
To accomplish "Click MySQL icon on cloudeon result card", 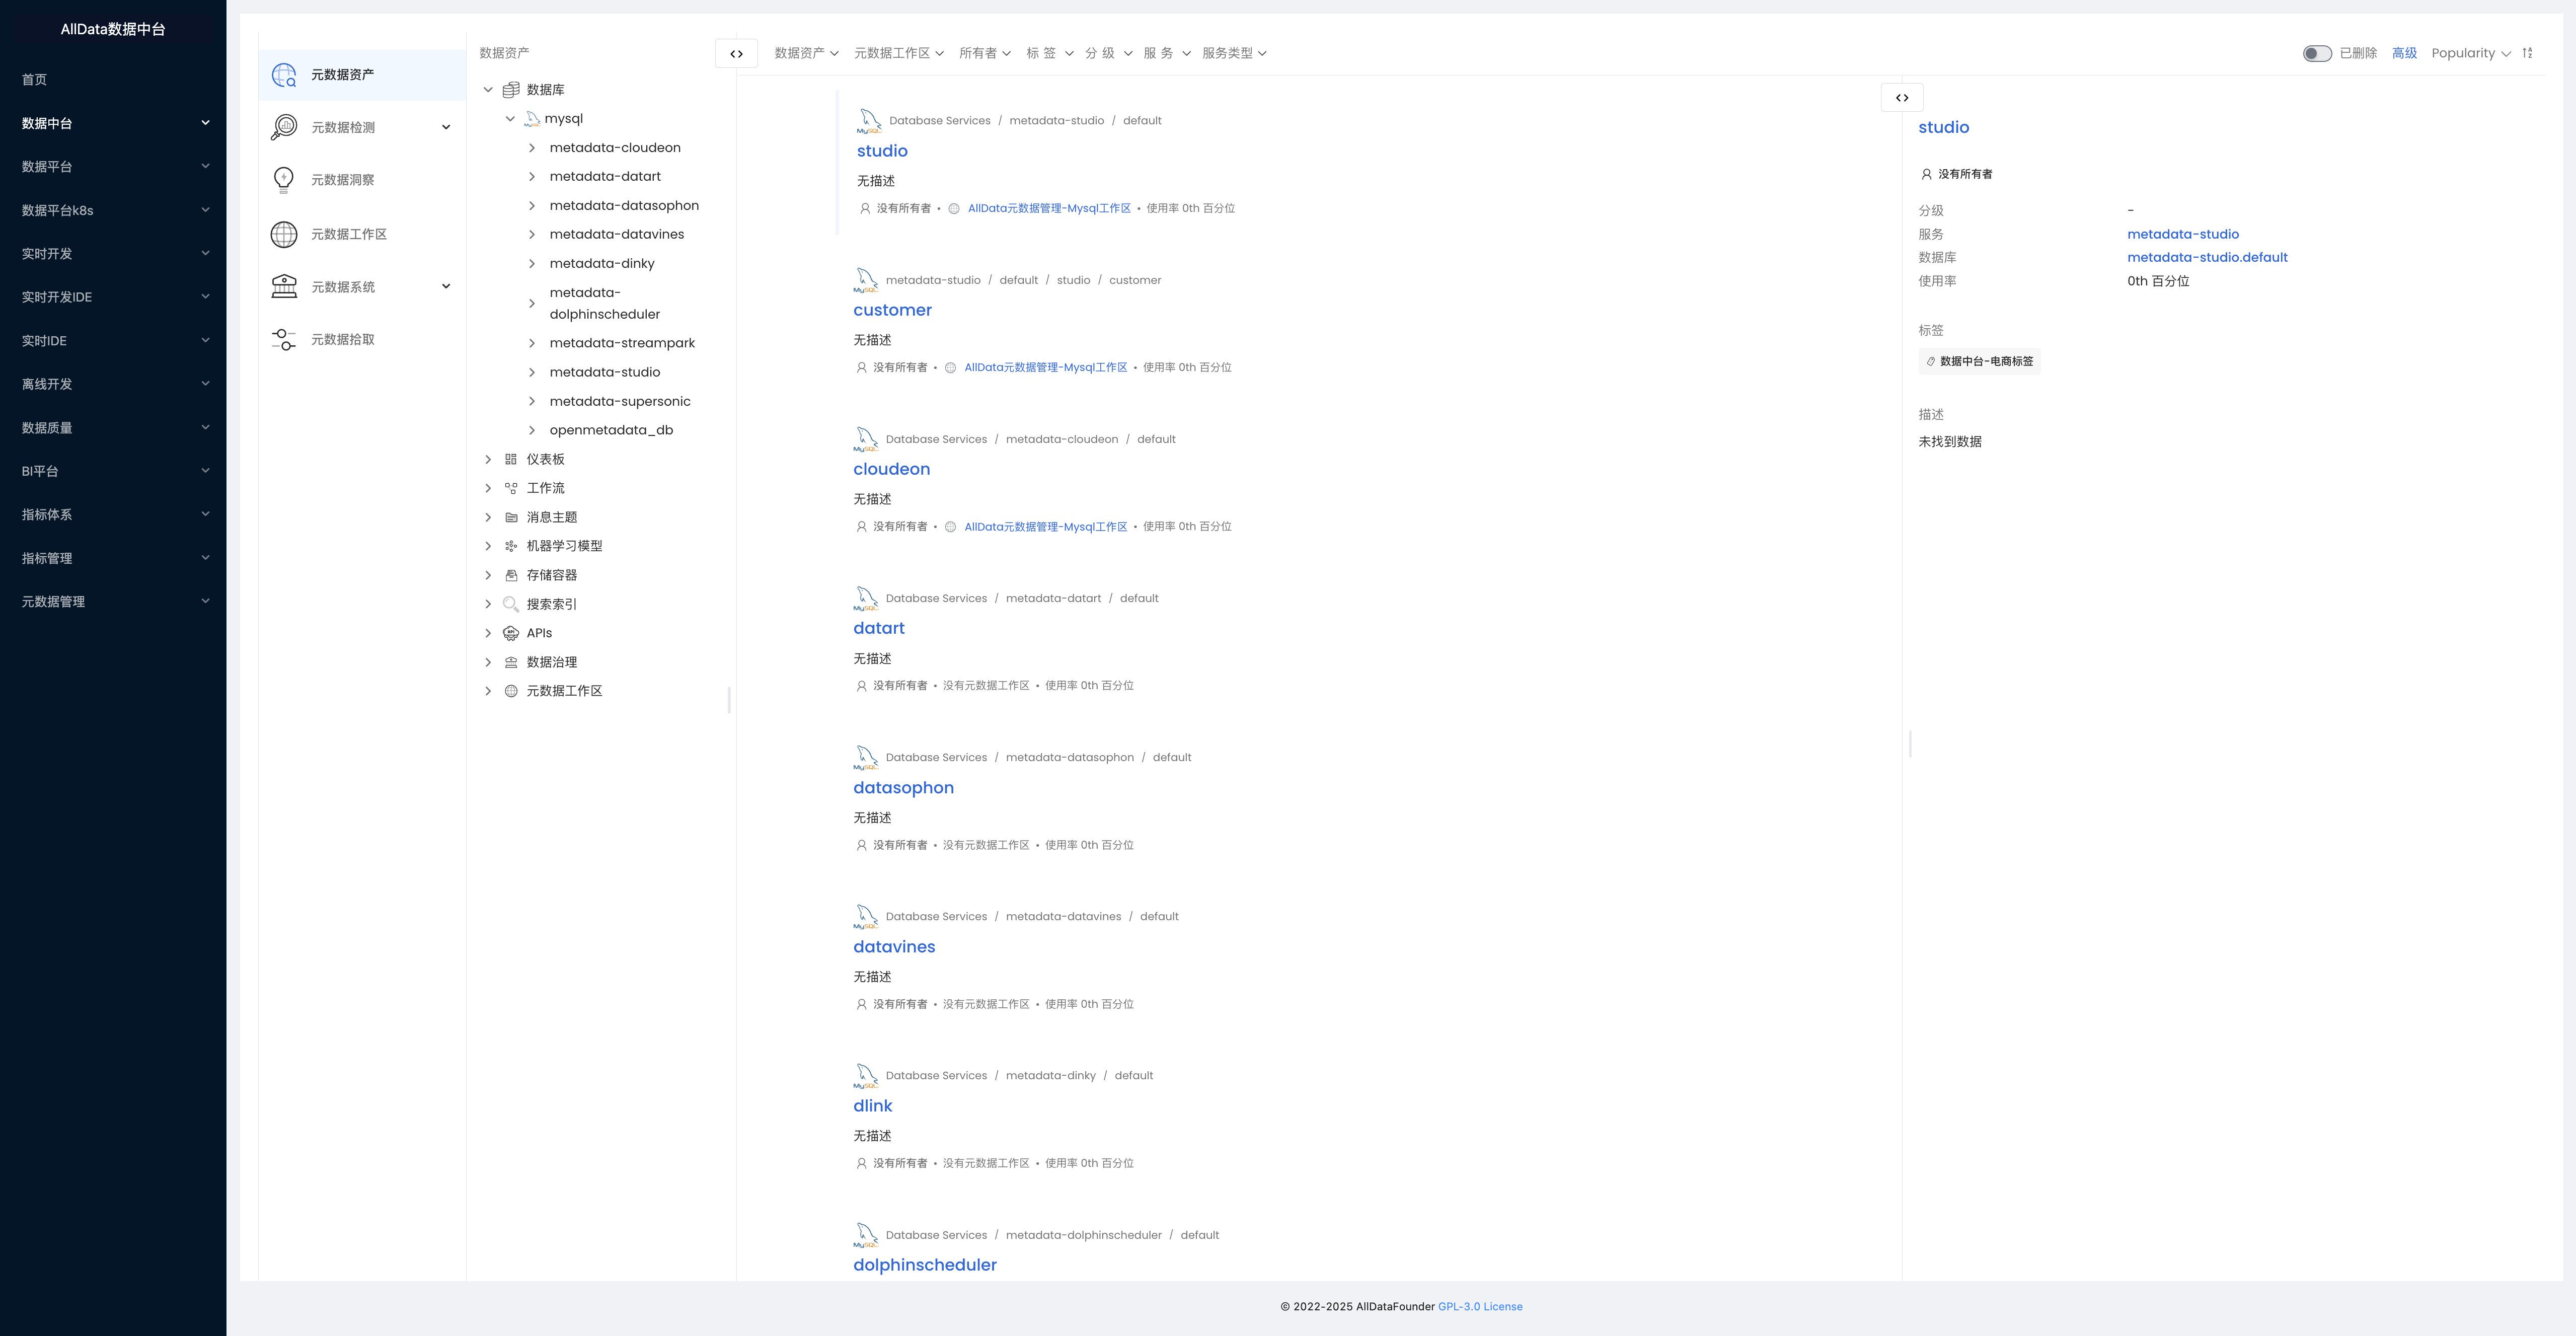I will click(x=866, y=440).
